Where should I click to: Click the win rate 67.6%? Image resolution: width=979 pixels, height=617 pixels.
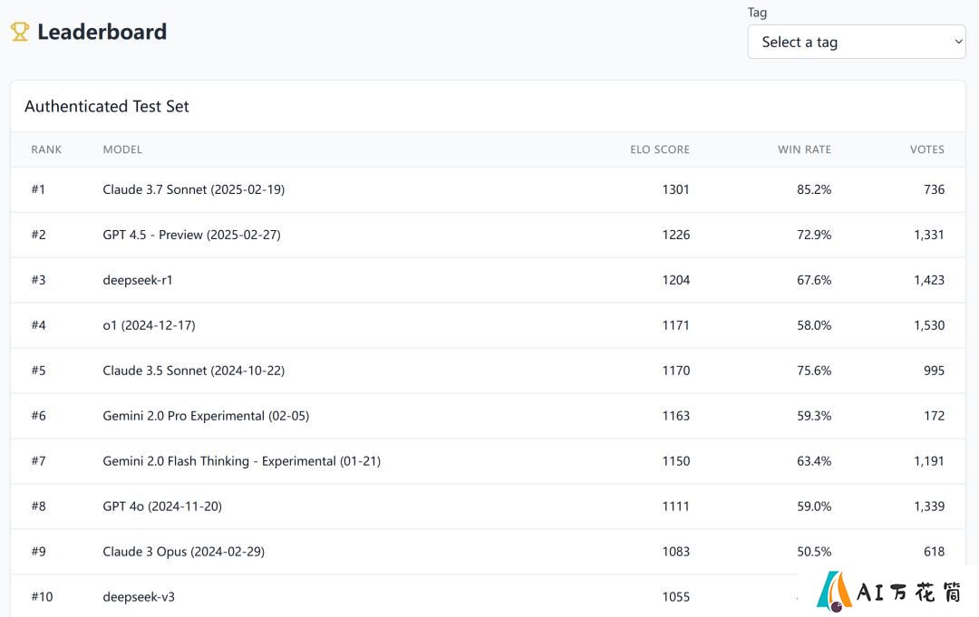click(814, 280)
